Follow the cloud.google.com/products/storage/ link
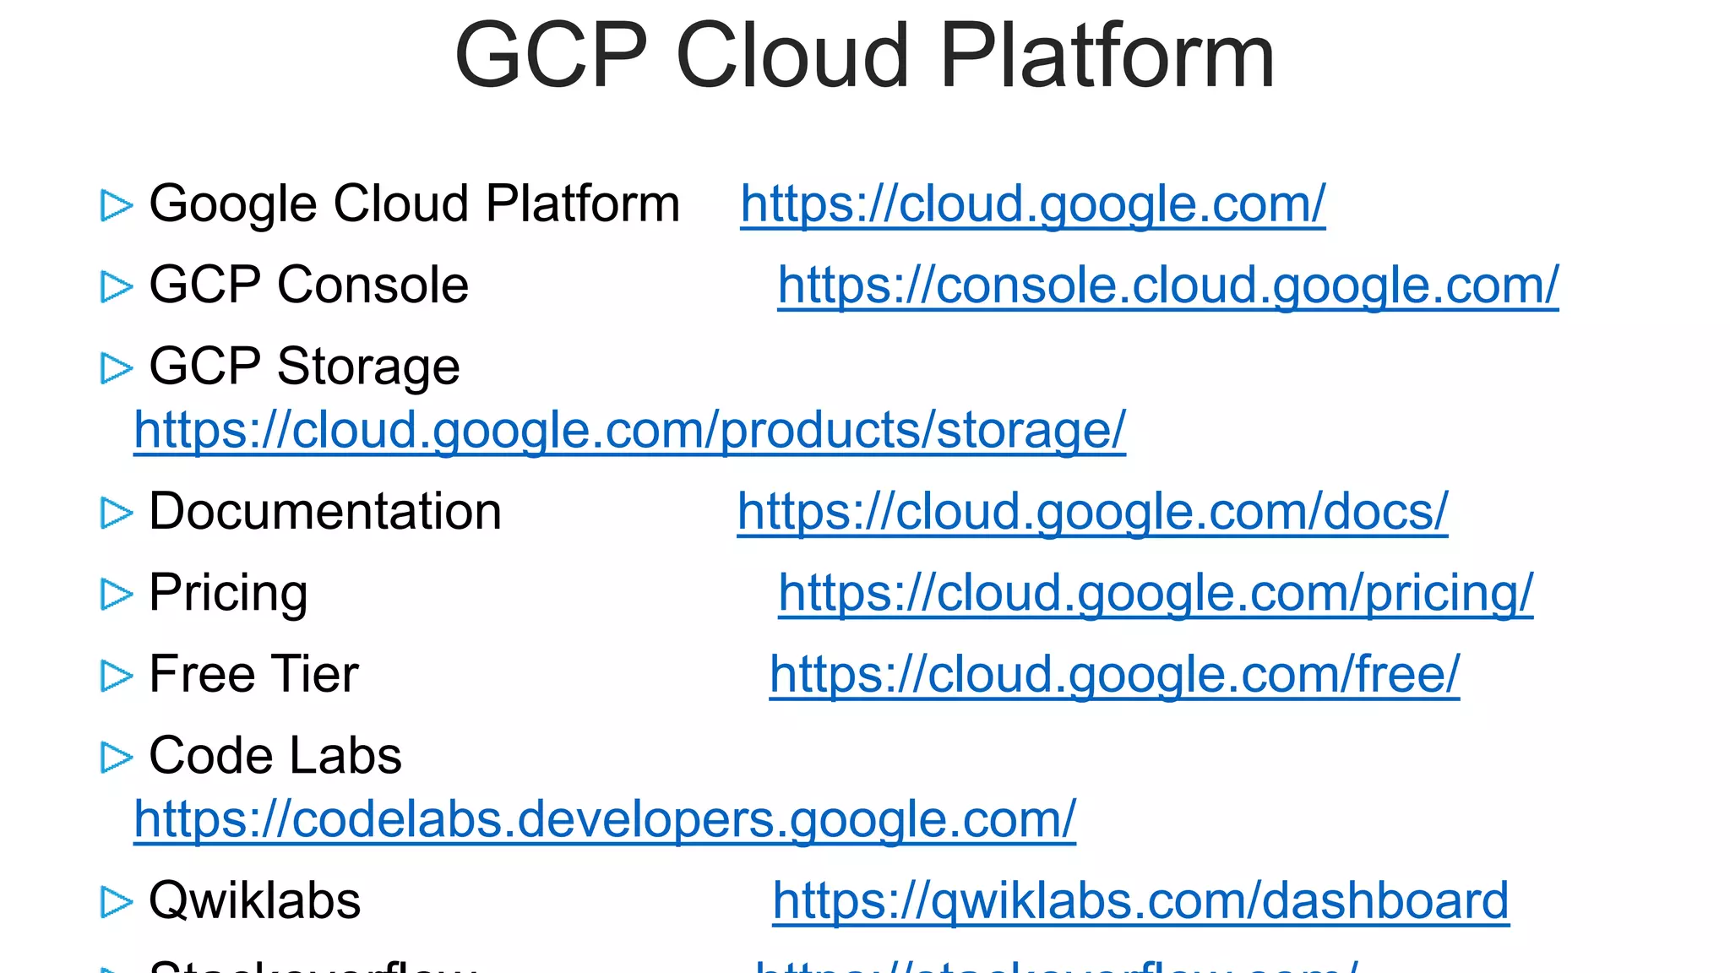This screenshot has height=973, width=1730. click(629, 431)
